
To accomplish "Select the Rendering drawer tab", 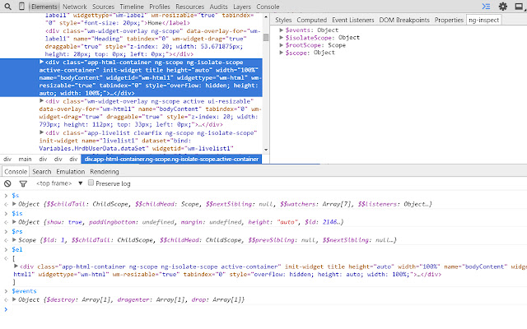I will pos(105,171).
